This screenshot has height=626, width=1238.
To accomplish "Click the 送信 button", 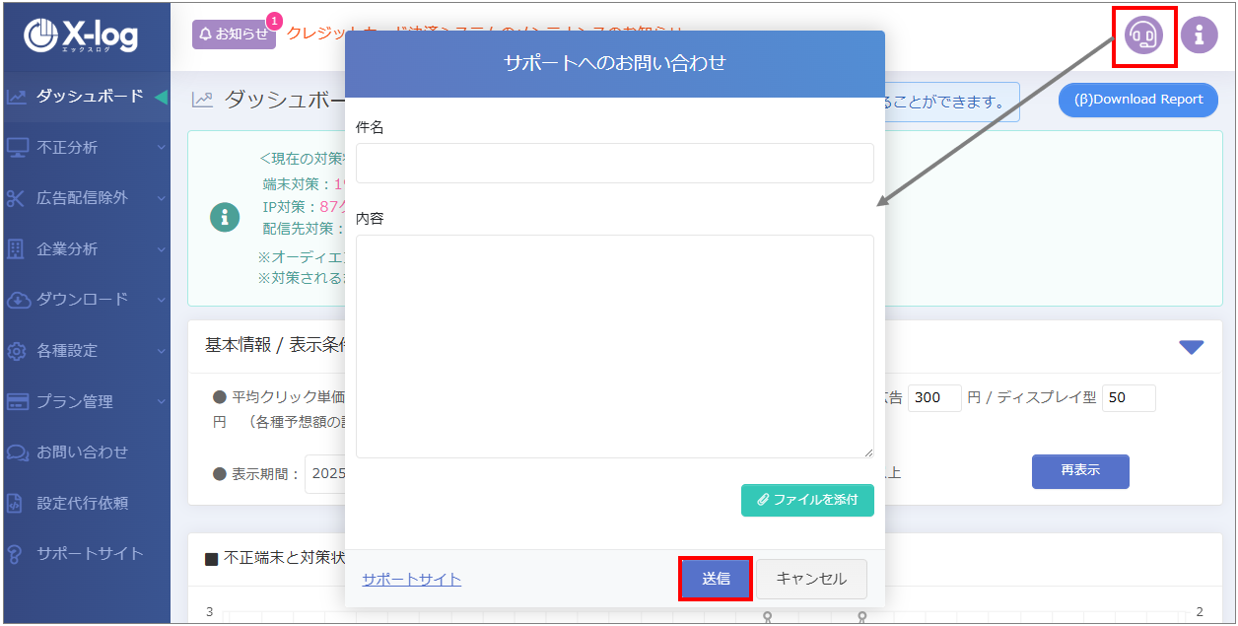I will click(716, 579).
